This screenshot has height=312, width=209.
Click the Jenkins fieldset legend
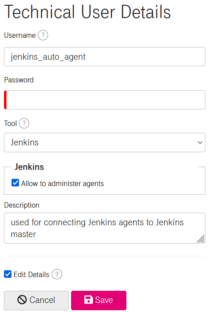29,167
